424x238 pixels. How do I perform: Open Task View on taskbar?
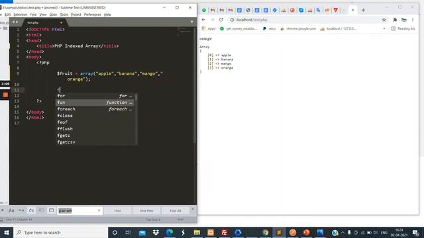point(128,232)
